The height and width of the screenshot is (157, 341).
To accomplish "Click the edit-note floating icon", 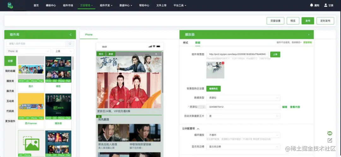I will [x=330, y=140].
